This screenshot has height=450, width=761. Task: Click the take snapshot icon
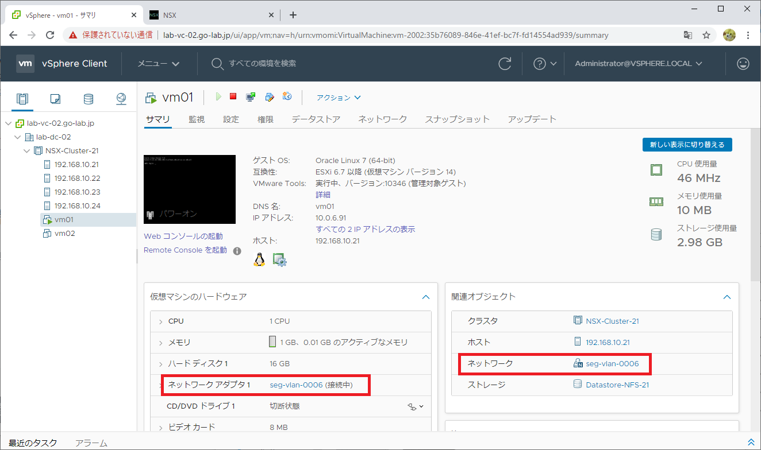[x=287, y=96]
